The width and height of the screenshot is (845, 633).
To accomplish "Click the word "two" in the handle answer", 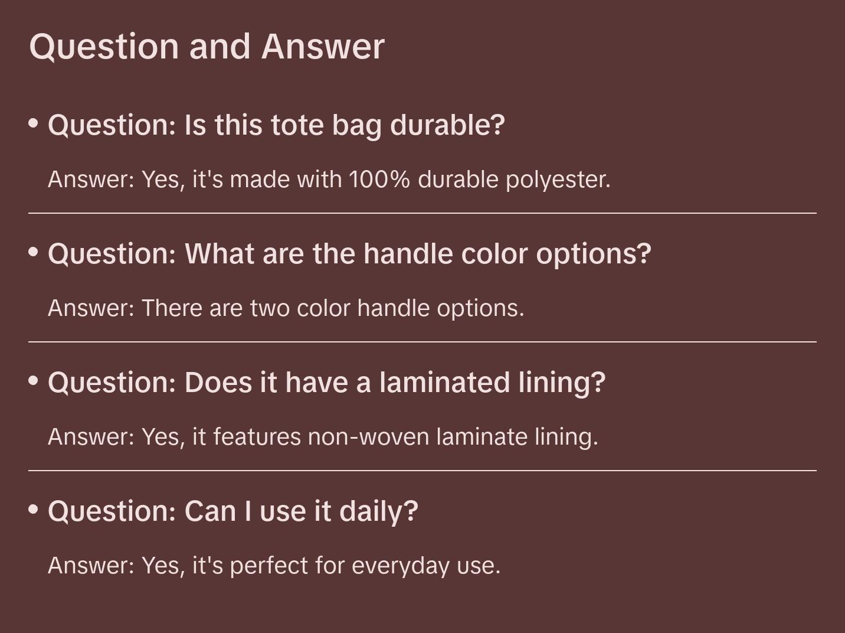I will click(270, 308).
